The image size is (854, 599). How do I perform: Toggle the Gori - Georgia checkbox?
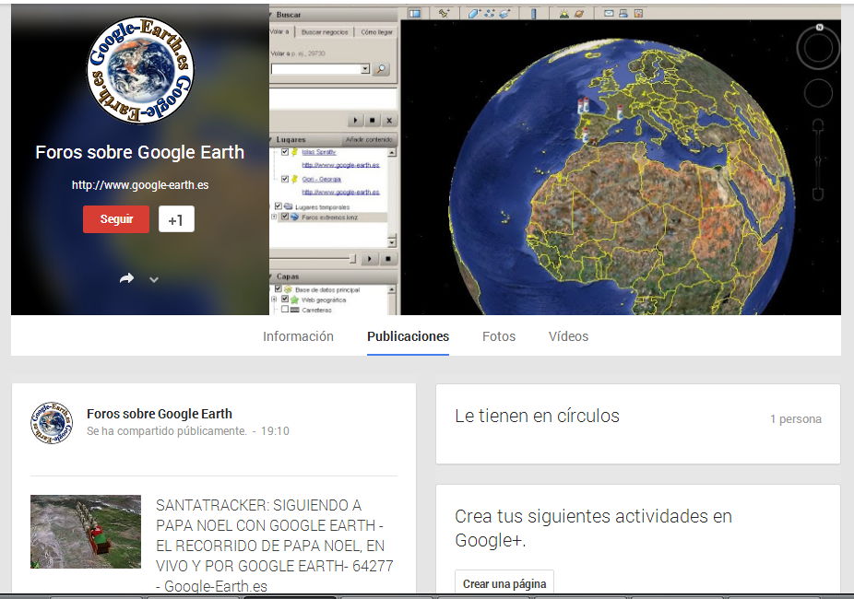pos(285,179)
